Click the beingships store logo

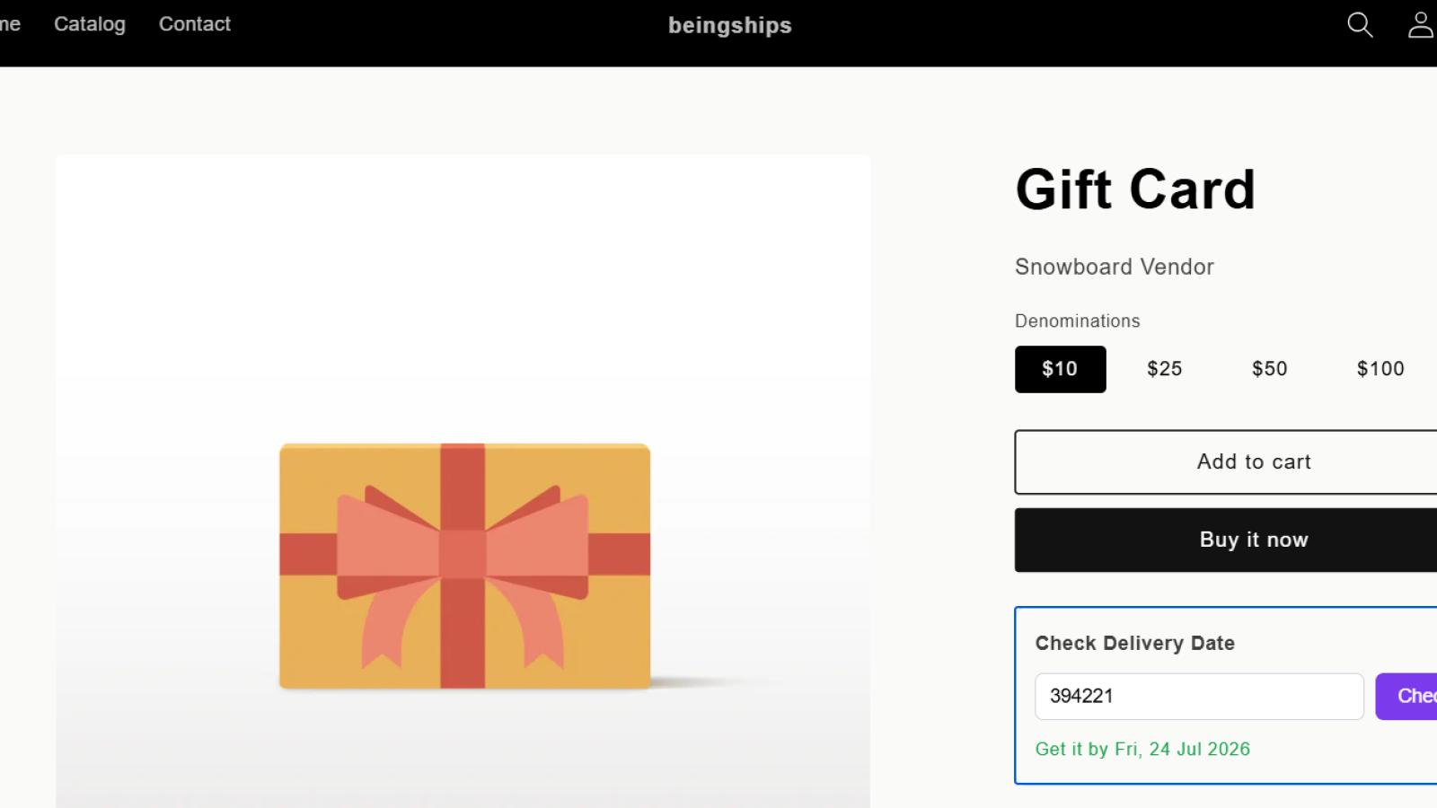pos(730,25)
